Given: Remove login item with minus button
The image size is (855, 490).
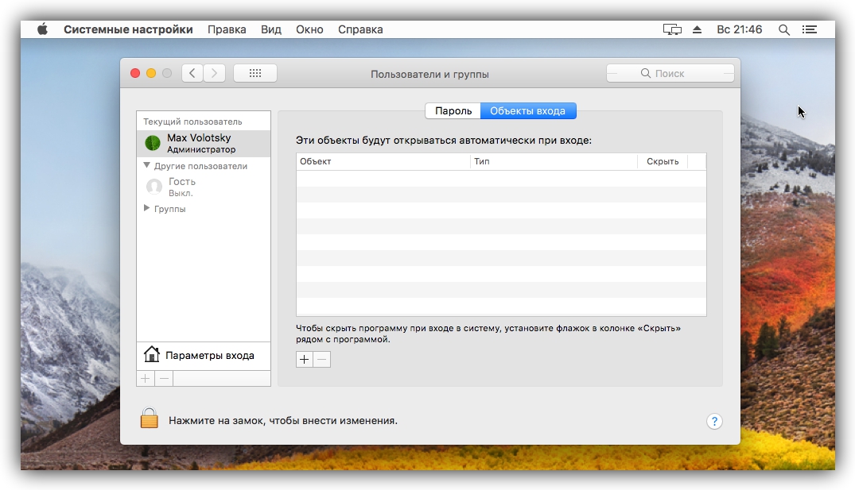Looking at the screenshot, I should click(322, 359).
